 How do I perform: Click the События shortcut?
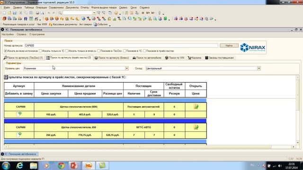click(x=101, y=25)
